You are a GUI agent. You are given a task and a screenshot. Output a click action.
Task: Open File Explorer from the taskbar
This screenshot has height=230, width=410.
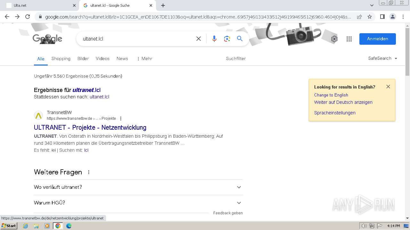[x=36, y=226]
